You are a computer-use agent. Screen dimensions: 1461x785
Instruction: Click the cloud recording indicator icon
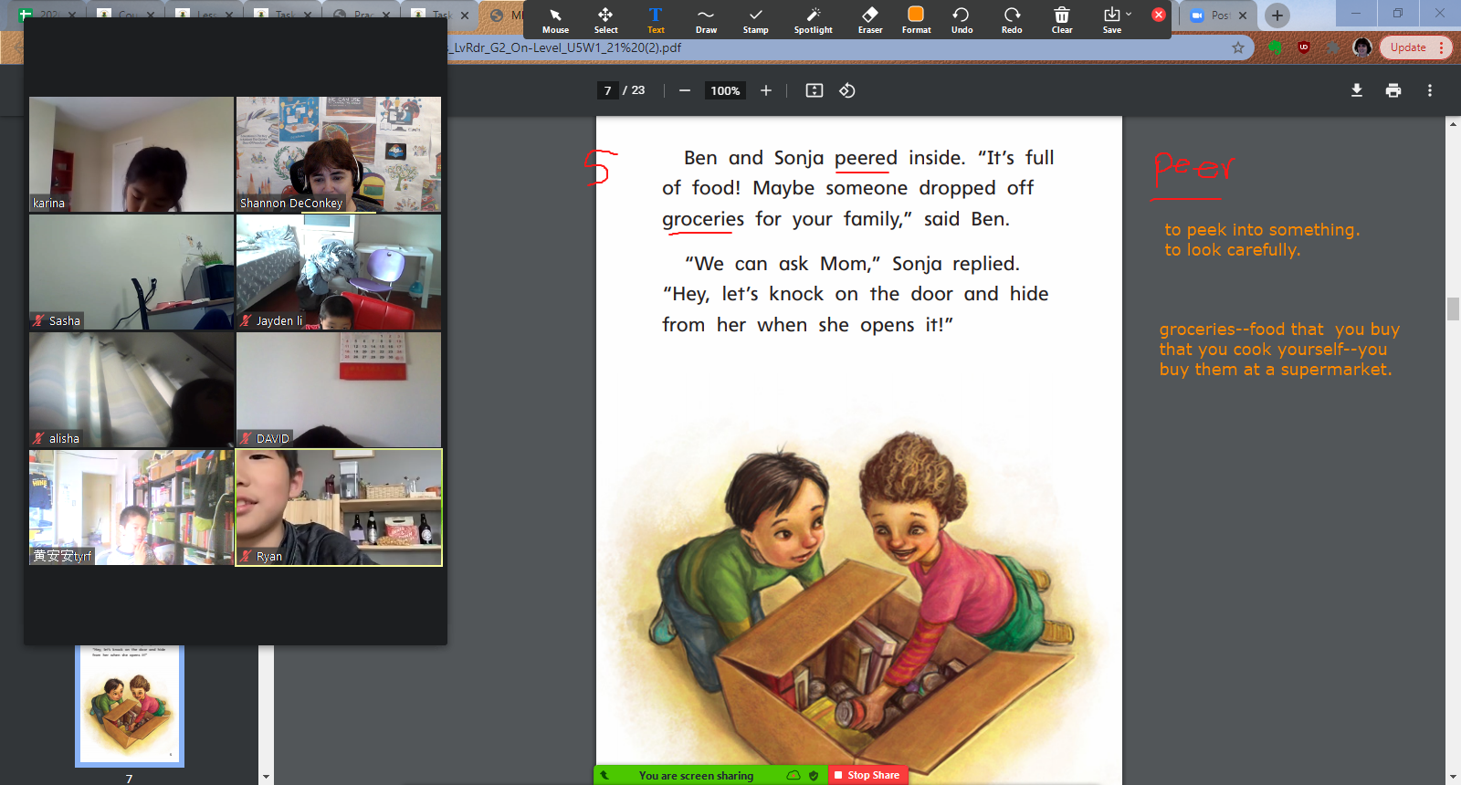click(x=794, y=775)
